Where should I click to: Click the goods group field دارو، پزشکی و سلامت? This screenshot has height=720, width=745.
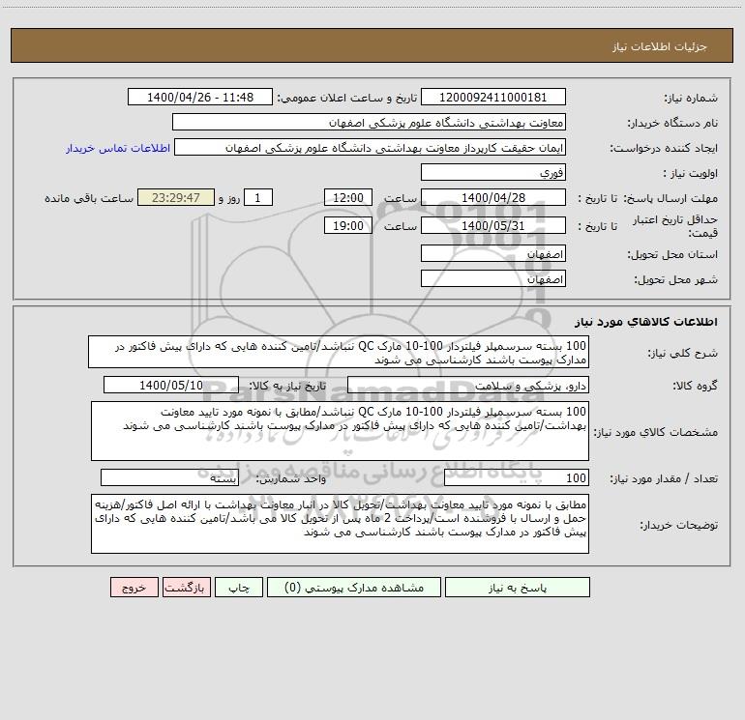click(468, 385)
